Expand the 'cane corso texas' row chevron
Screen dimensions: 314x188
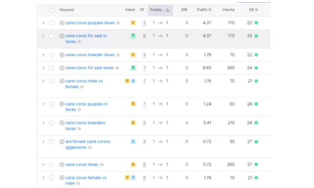[44, 165]
